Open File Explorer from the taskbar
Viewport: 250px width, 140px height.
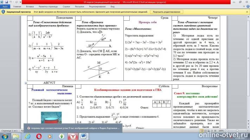15,136
